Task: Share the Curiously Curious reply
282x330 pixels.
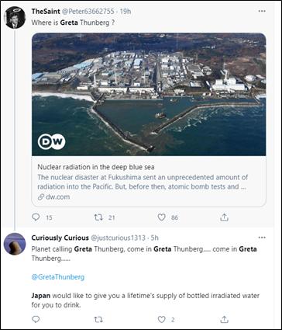Action: pyautogui.click(x=224, y=319)
